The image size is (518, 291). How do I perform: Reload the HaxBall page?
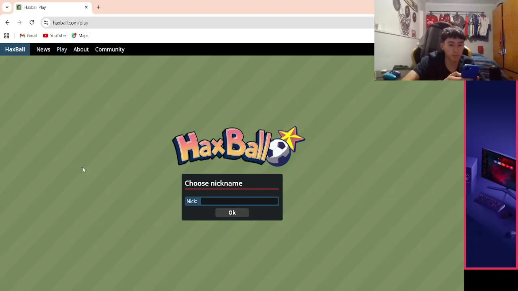tap(32, 23)
